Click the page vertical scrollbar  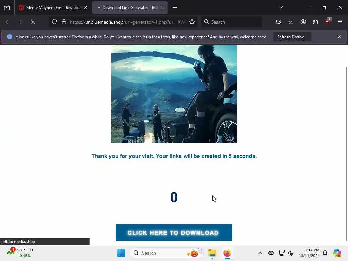tap(346, 153)
